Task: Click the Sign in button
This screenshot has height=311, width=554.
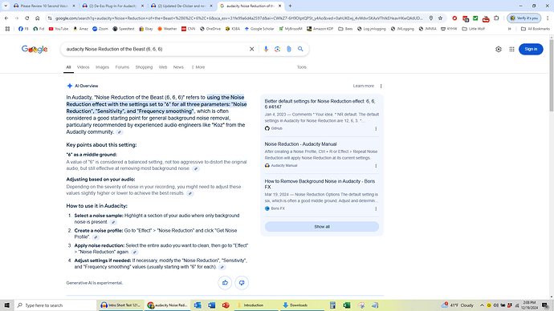Action: pyautogui.click(x=531, y=49)
